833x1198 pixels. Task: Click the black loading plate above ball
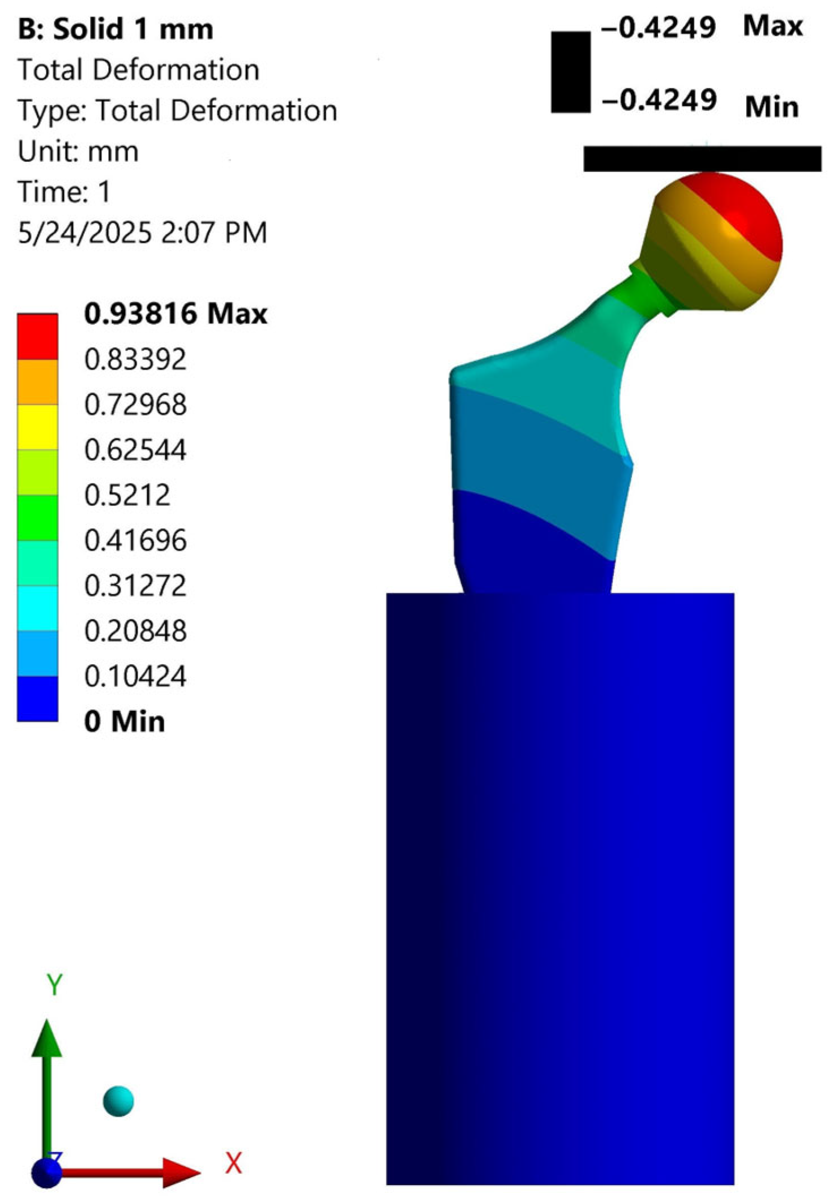(x=702, y=158)
